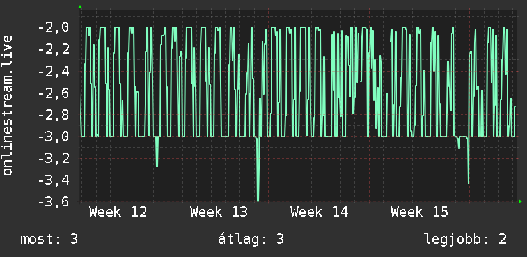Click the green arrow at x-axis end
This screenshot has height=257, width=527.
[520, 201]
